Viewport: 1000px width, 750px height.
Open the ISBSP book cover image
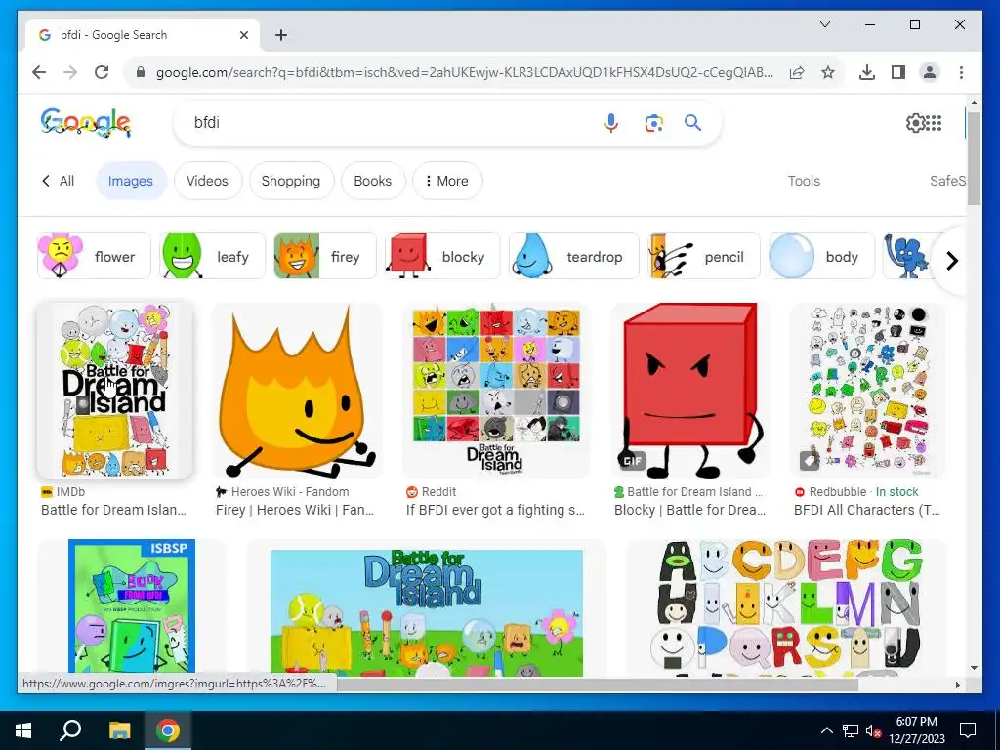tap(132, 606)
